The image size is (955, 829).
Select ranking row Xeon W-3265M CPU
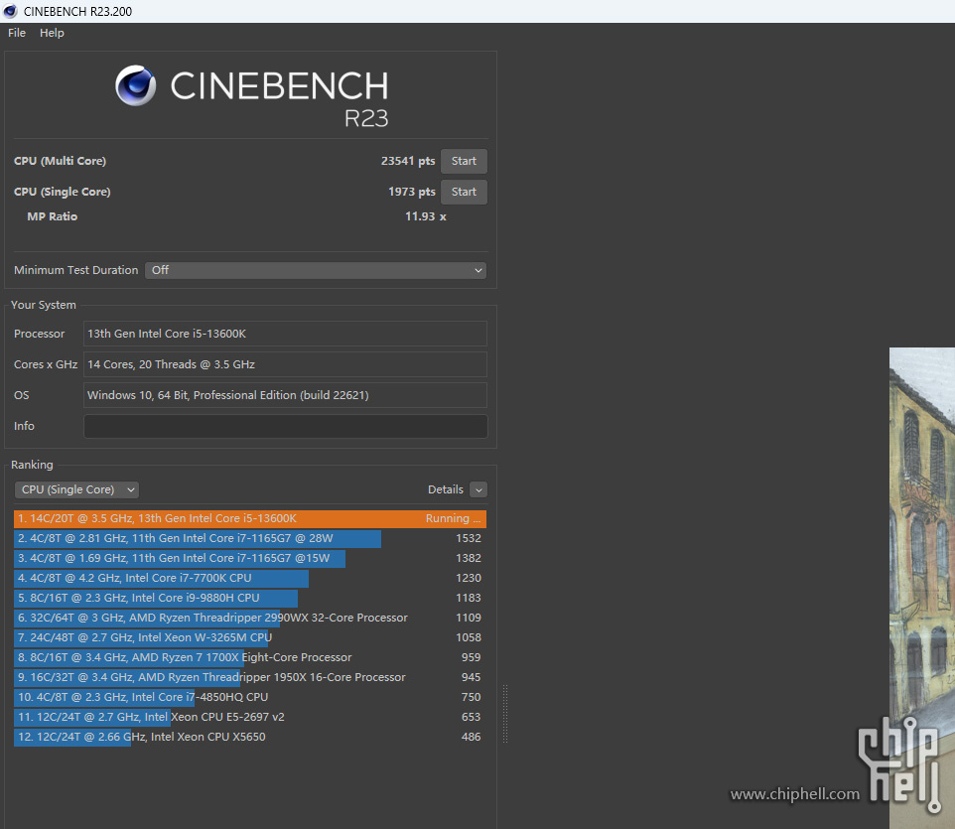tap(250, 637)
